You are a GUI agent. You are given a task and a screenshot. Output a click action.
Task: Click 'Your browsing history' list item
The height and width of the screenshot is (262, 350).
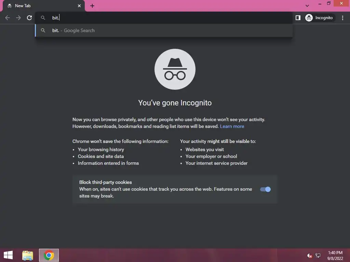click(101, 149)
